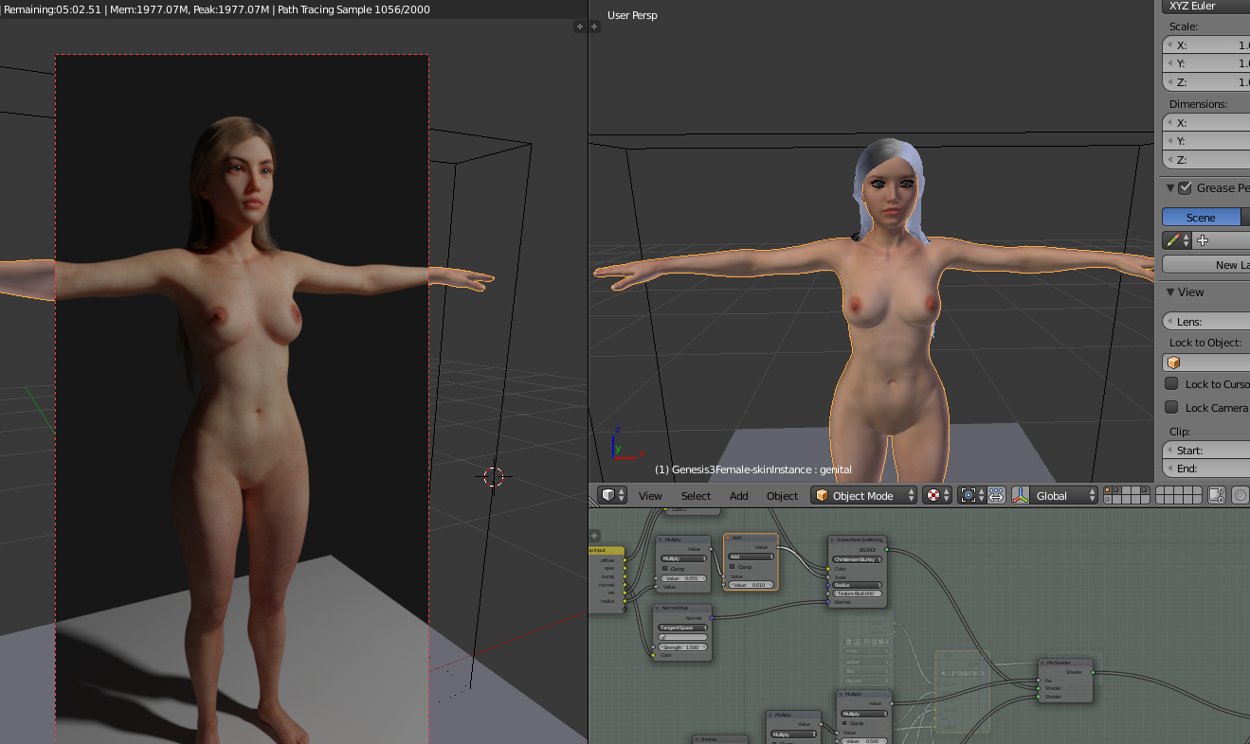Enable the Lock to Cursor checkbox
Screen dimensions: 1250x744
tap(1172, 383)
